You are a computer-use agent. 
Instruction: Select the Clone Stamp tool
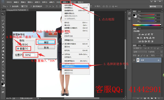click(3, 41)
